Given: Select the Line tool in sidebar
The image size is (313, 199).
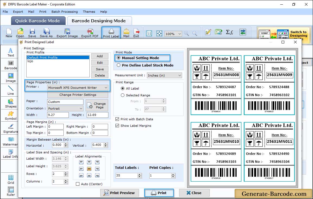Looking at the screenshot, I should 11,91.
